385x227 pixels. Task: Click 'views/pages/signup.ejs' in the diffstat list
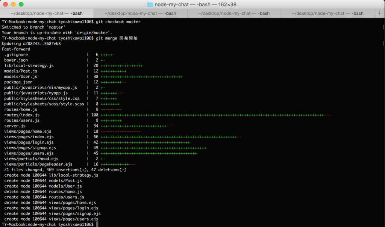(x=30, y=148)
